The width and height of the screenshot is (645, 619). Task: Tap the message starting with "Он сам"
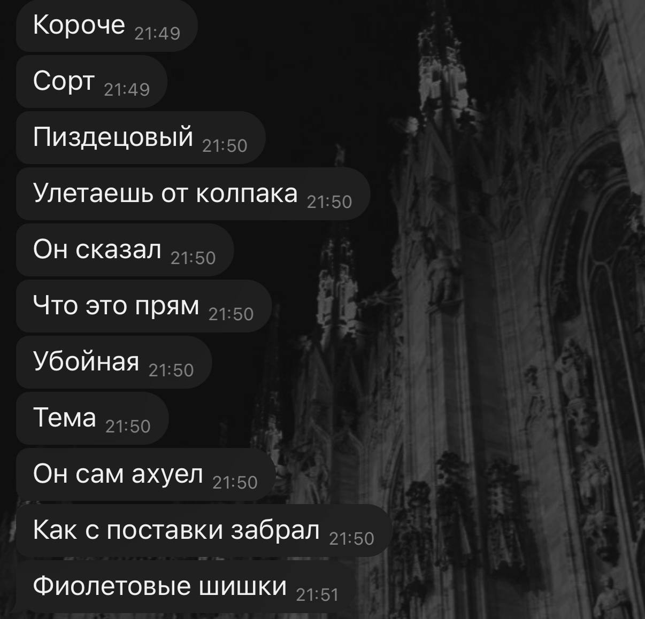click(x=146, y=474)
